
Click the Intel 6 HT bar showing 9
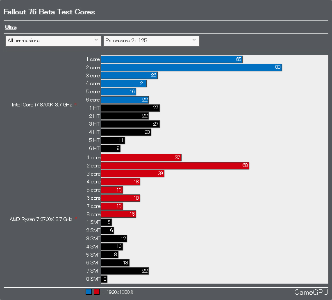point(111,149)
